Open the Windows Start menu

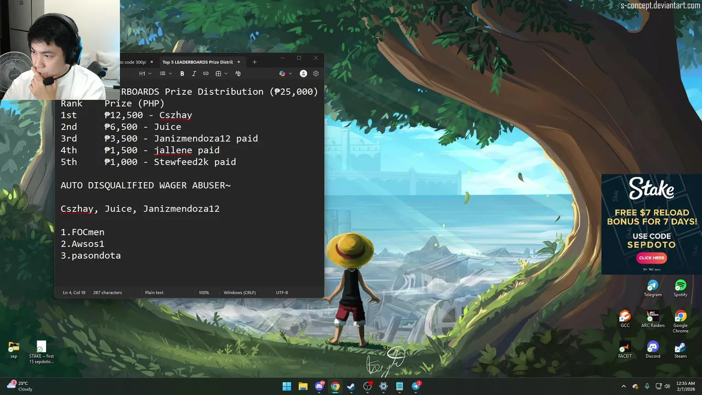click(287, 386)
